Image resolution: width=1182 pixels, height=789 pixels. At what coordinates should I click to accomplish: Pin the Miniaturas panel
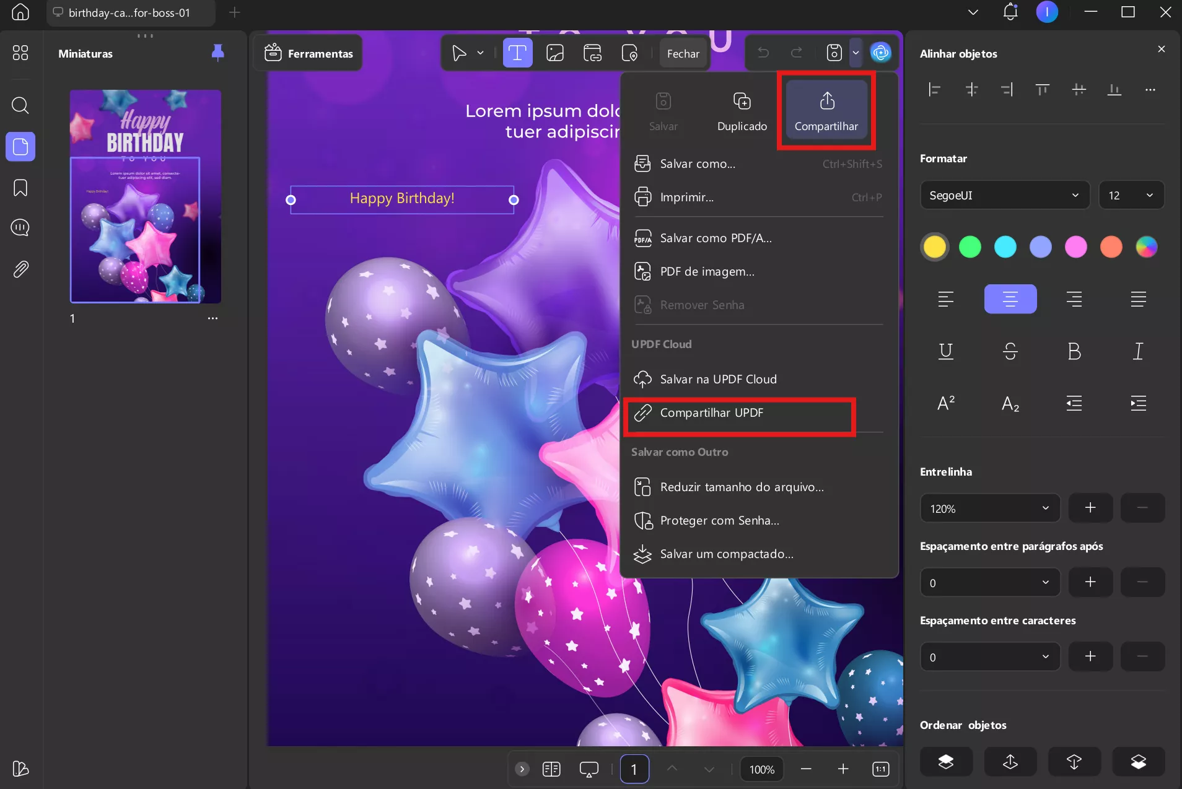217,53
